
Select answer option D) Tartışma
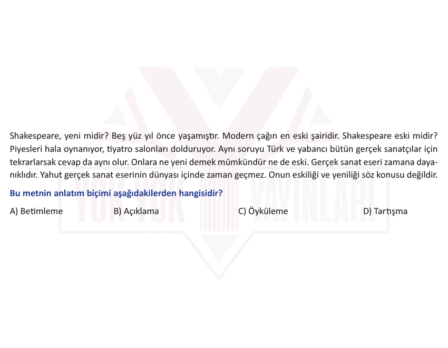(x=385, y=211)
